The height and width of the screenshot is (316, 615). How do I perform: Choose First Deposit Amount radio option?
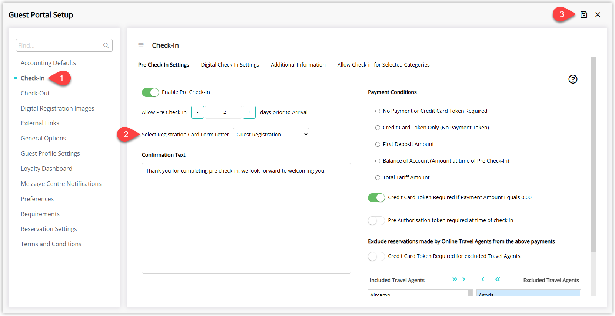[x=378, y=144]
